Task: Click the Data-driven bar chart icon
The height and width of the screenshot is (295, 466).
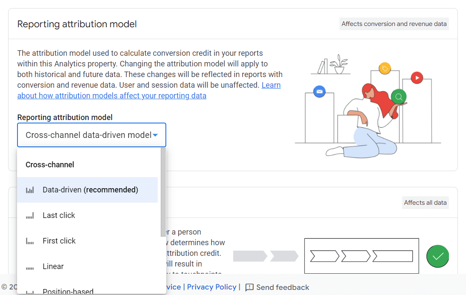Action: [30, 190]
